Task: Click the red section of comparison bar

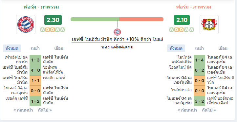Action: [141, 19]
